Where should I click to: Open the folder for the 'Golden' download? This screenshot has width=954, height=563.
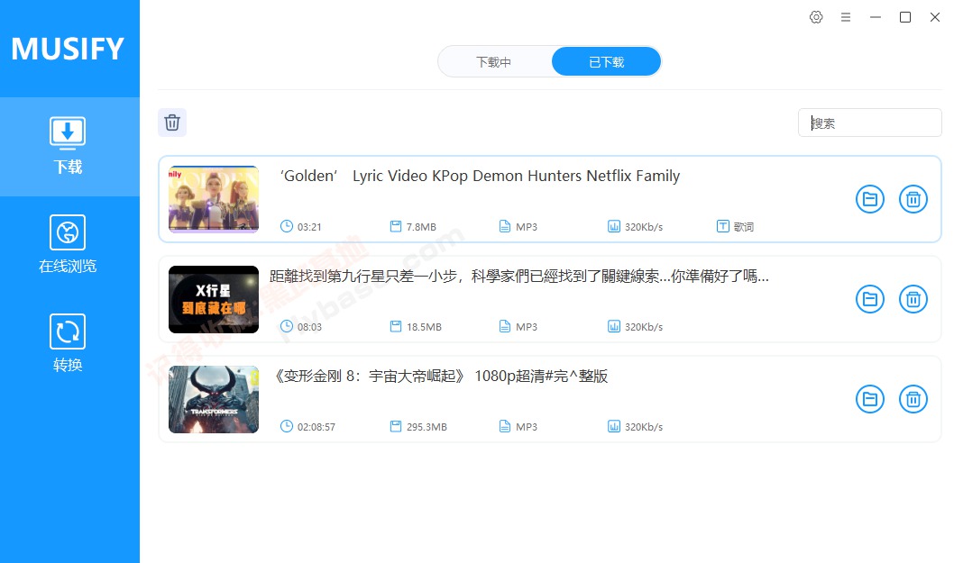[869, 199]
